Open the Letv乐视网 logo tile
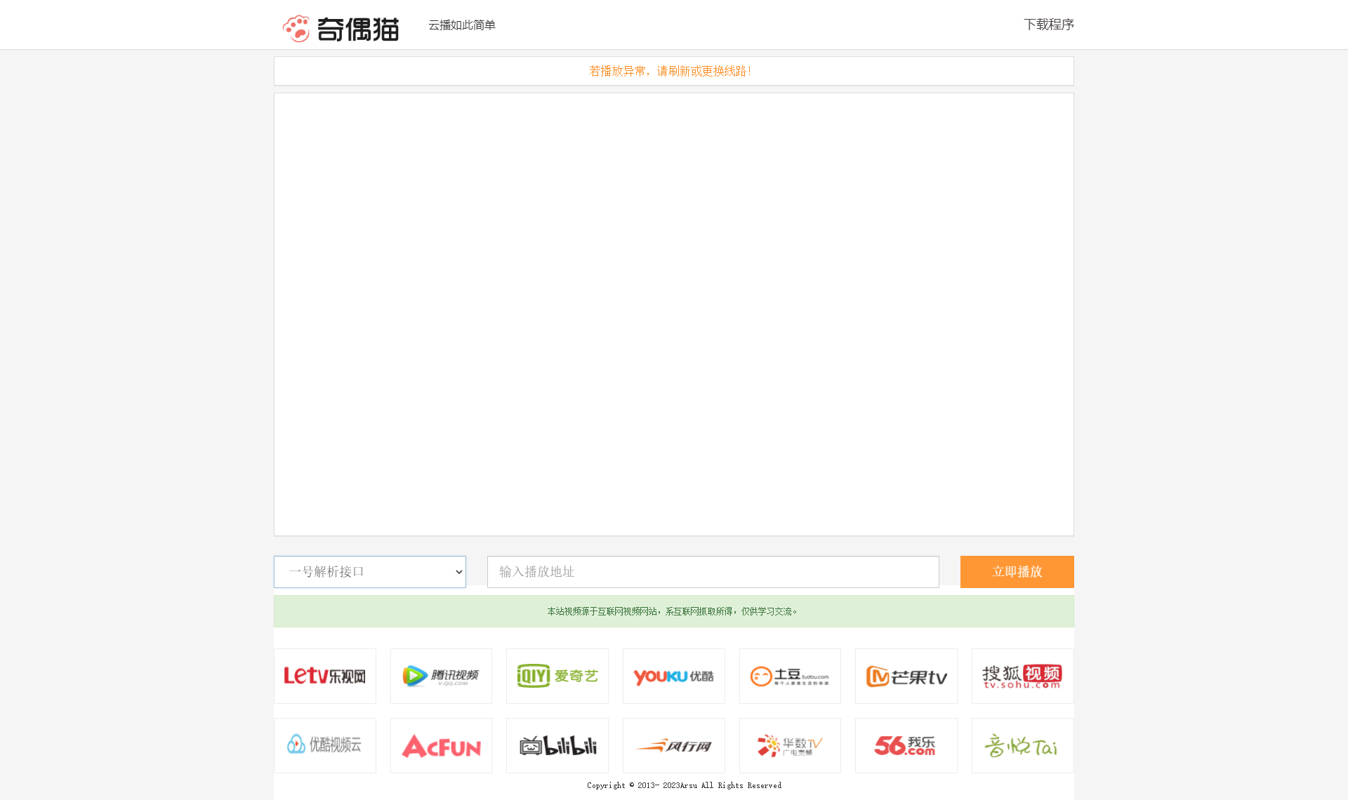 (325, 676)
